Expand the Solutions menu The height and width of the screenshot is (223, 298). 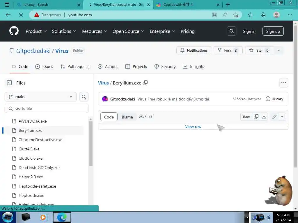coord(64,31)
